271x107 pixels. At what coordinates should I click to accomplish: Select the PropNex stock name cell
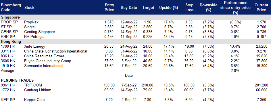pos(31,22)
